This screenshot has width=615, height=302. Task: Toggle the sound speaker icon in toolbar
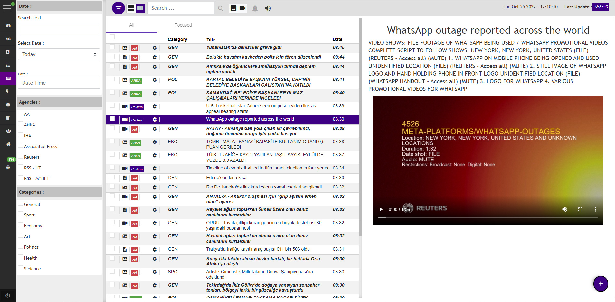pos(268,9)
